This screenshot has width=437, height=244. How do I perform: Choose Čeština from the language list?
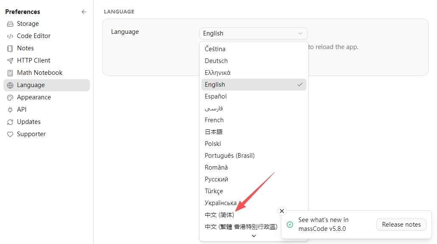[253, 49]
